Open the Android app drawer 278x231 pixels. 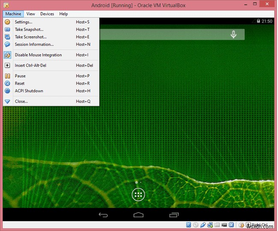[138, 195]
